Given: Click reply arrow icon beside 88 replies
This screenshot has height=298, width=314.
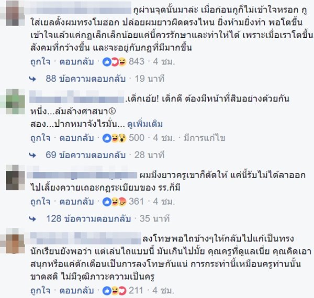Looking at the screenshot, I should pyautogui.click(x=32, y=79).
